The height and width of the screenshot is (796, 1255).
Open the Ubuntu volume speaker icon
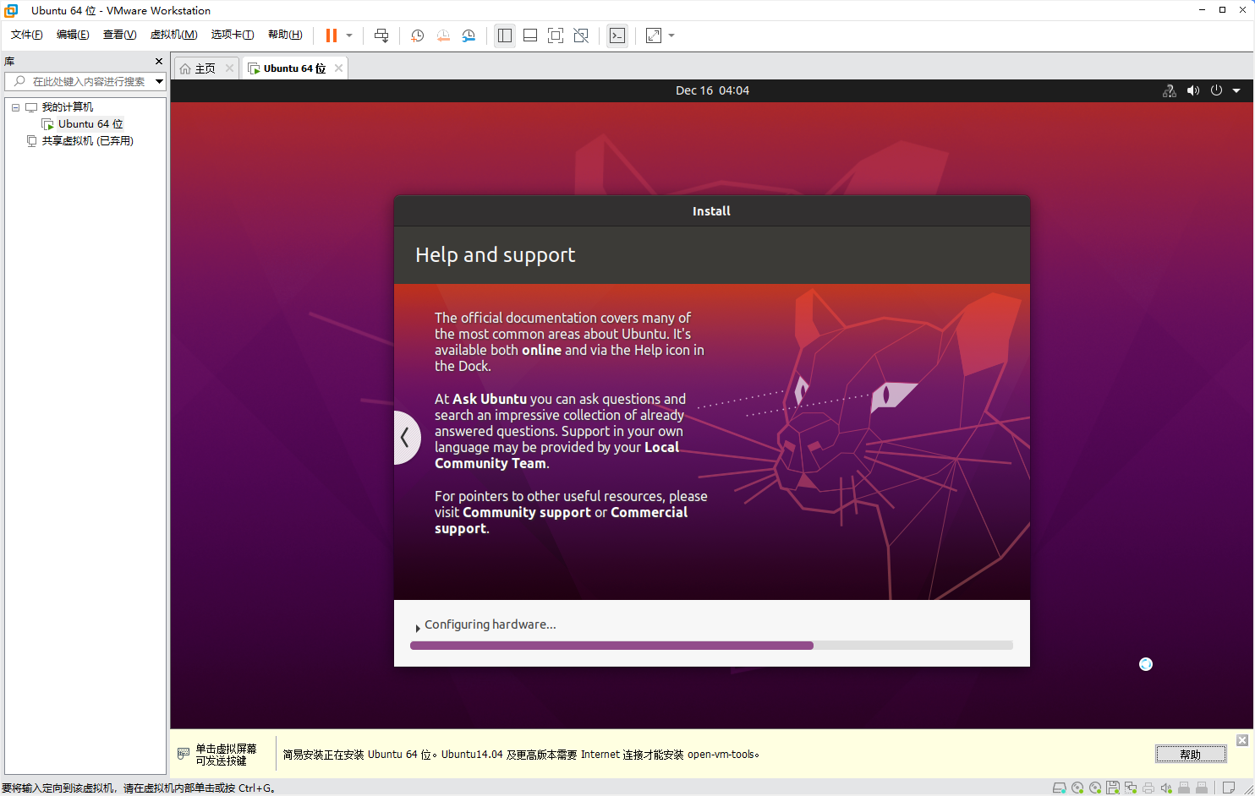[x=1193, y=90]
